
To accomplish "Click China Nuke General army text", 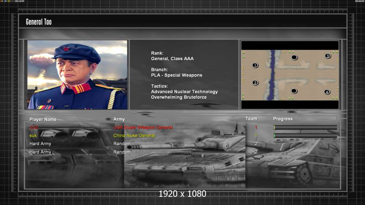I will (134, 136).
